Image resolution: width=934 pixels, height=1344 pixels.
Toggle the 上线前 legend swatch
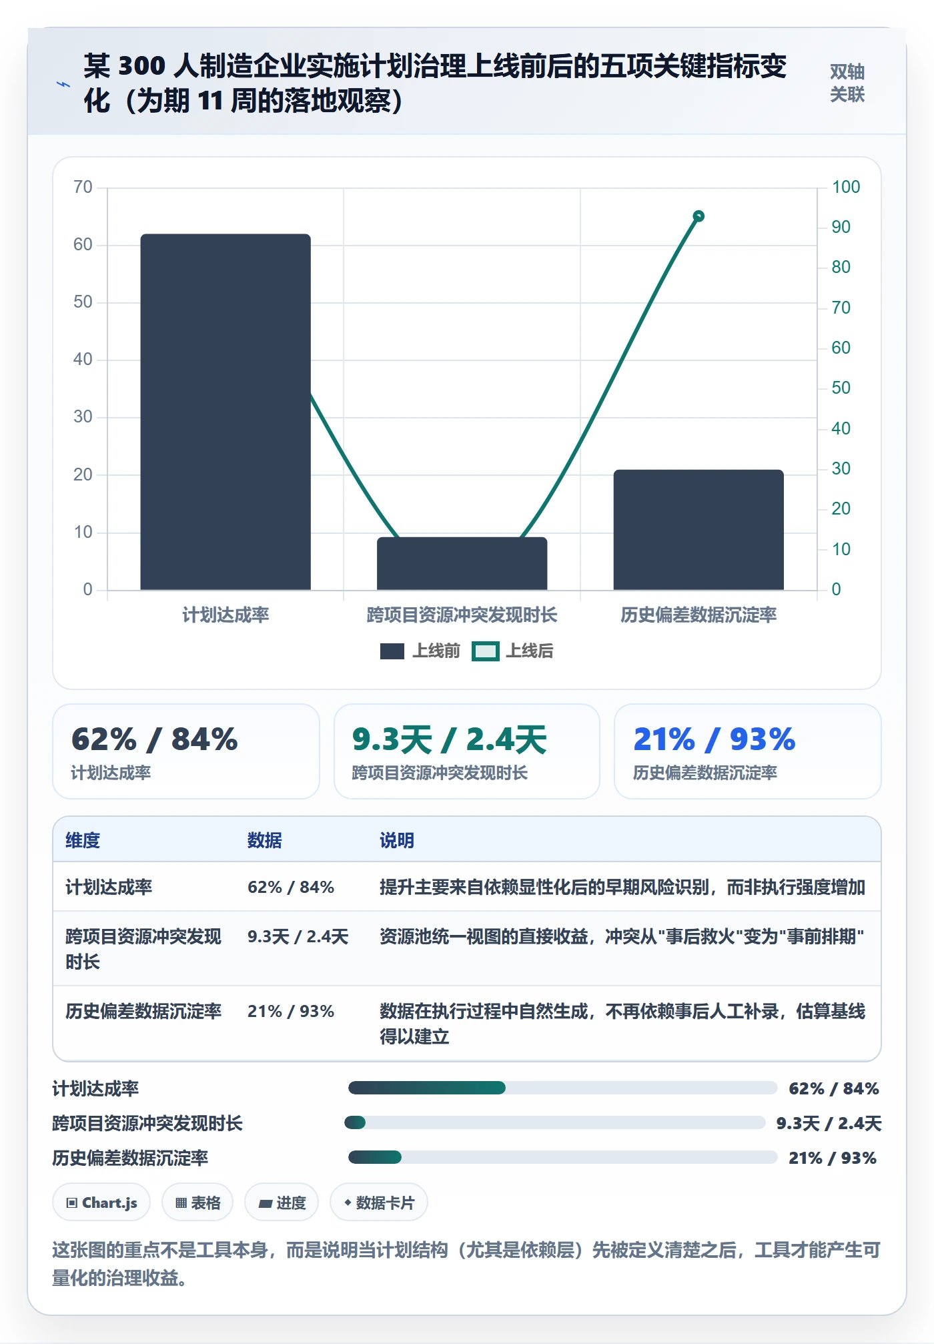(x=392, y=651)
